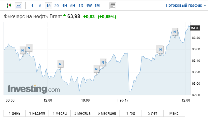
Task: Set interval to 1 minute
Action: coord(32,6)
